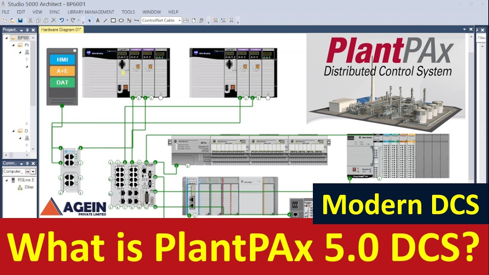Click the Filter field in the right panel
This screenshot has width=489, height=275.
click(481, 38)
